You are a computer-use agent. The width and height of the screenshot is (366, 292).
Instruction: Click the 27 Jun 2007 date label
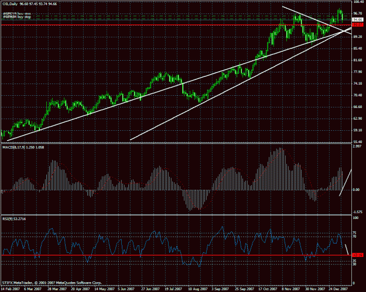coord(150,288)
